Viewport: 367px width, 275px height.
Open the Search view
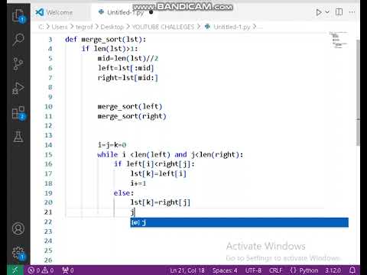pyautogui.click(x=18, y=40)
